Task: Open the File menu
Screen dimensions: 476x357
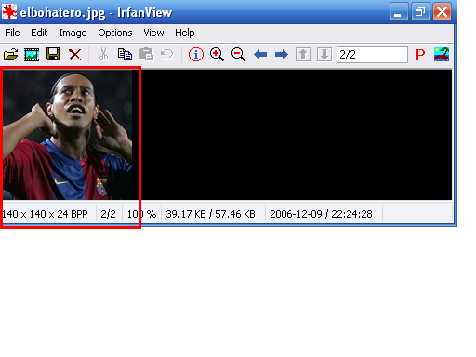Action: [12, 33]
